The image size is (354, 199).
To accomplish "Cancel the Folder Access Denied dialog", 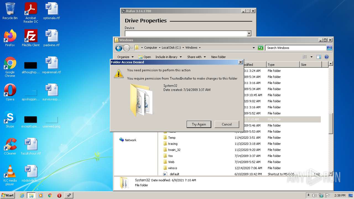I will click(x=227, y=124).
